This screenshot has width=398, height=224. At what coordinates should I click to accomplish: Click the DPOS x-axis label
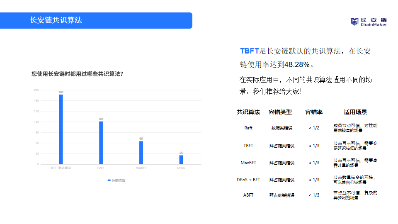(181, 168)
